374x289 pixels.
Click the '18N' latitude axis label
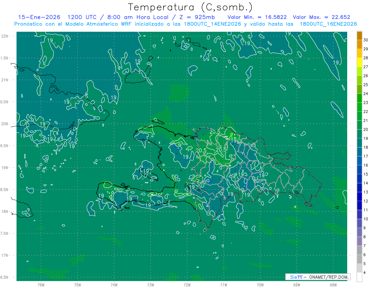click(x=5, y=212)
